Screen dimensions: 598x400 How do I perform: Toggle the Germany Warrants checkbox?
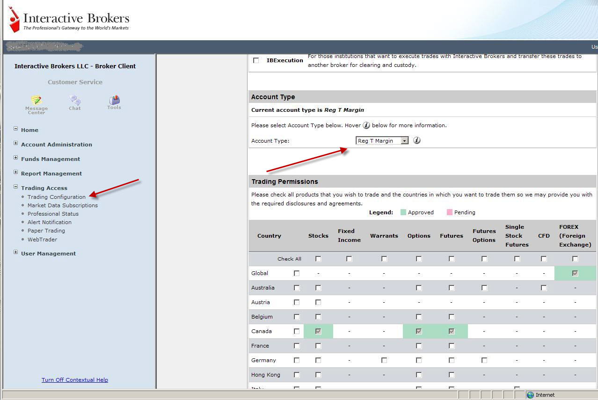[384, 360]
